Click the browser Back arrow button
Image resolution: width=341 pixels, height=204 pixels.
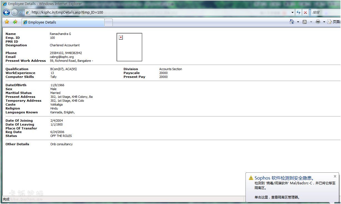click(x=6, y=12)
